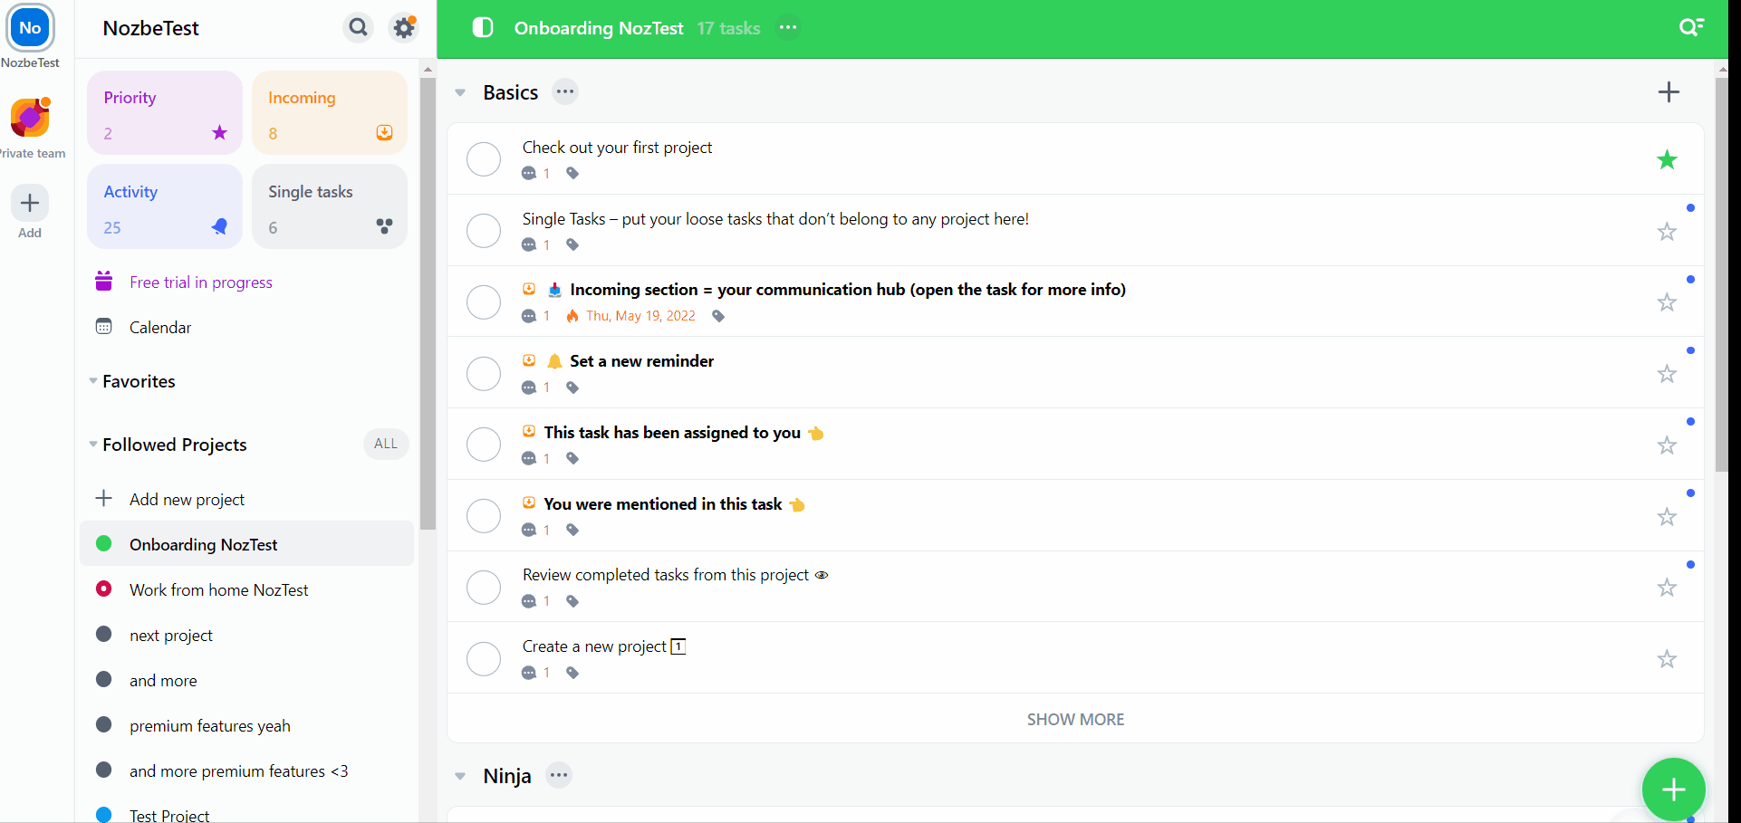Click the tag icon under Set a new reminder
The image size is (1741, 823).
click(x=572, y=387)
